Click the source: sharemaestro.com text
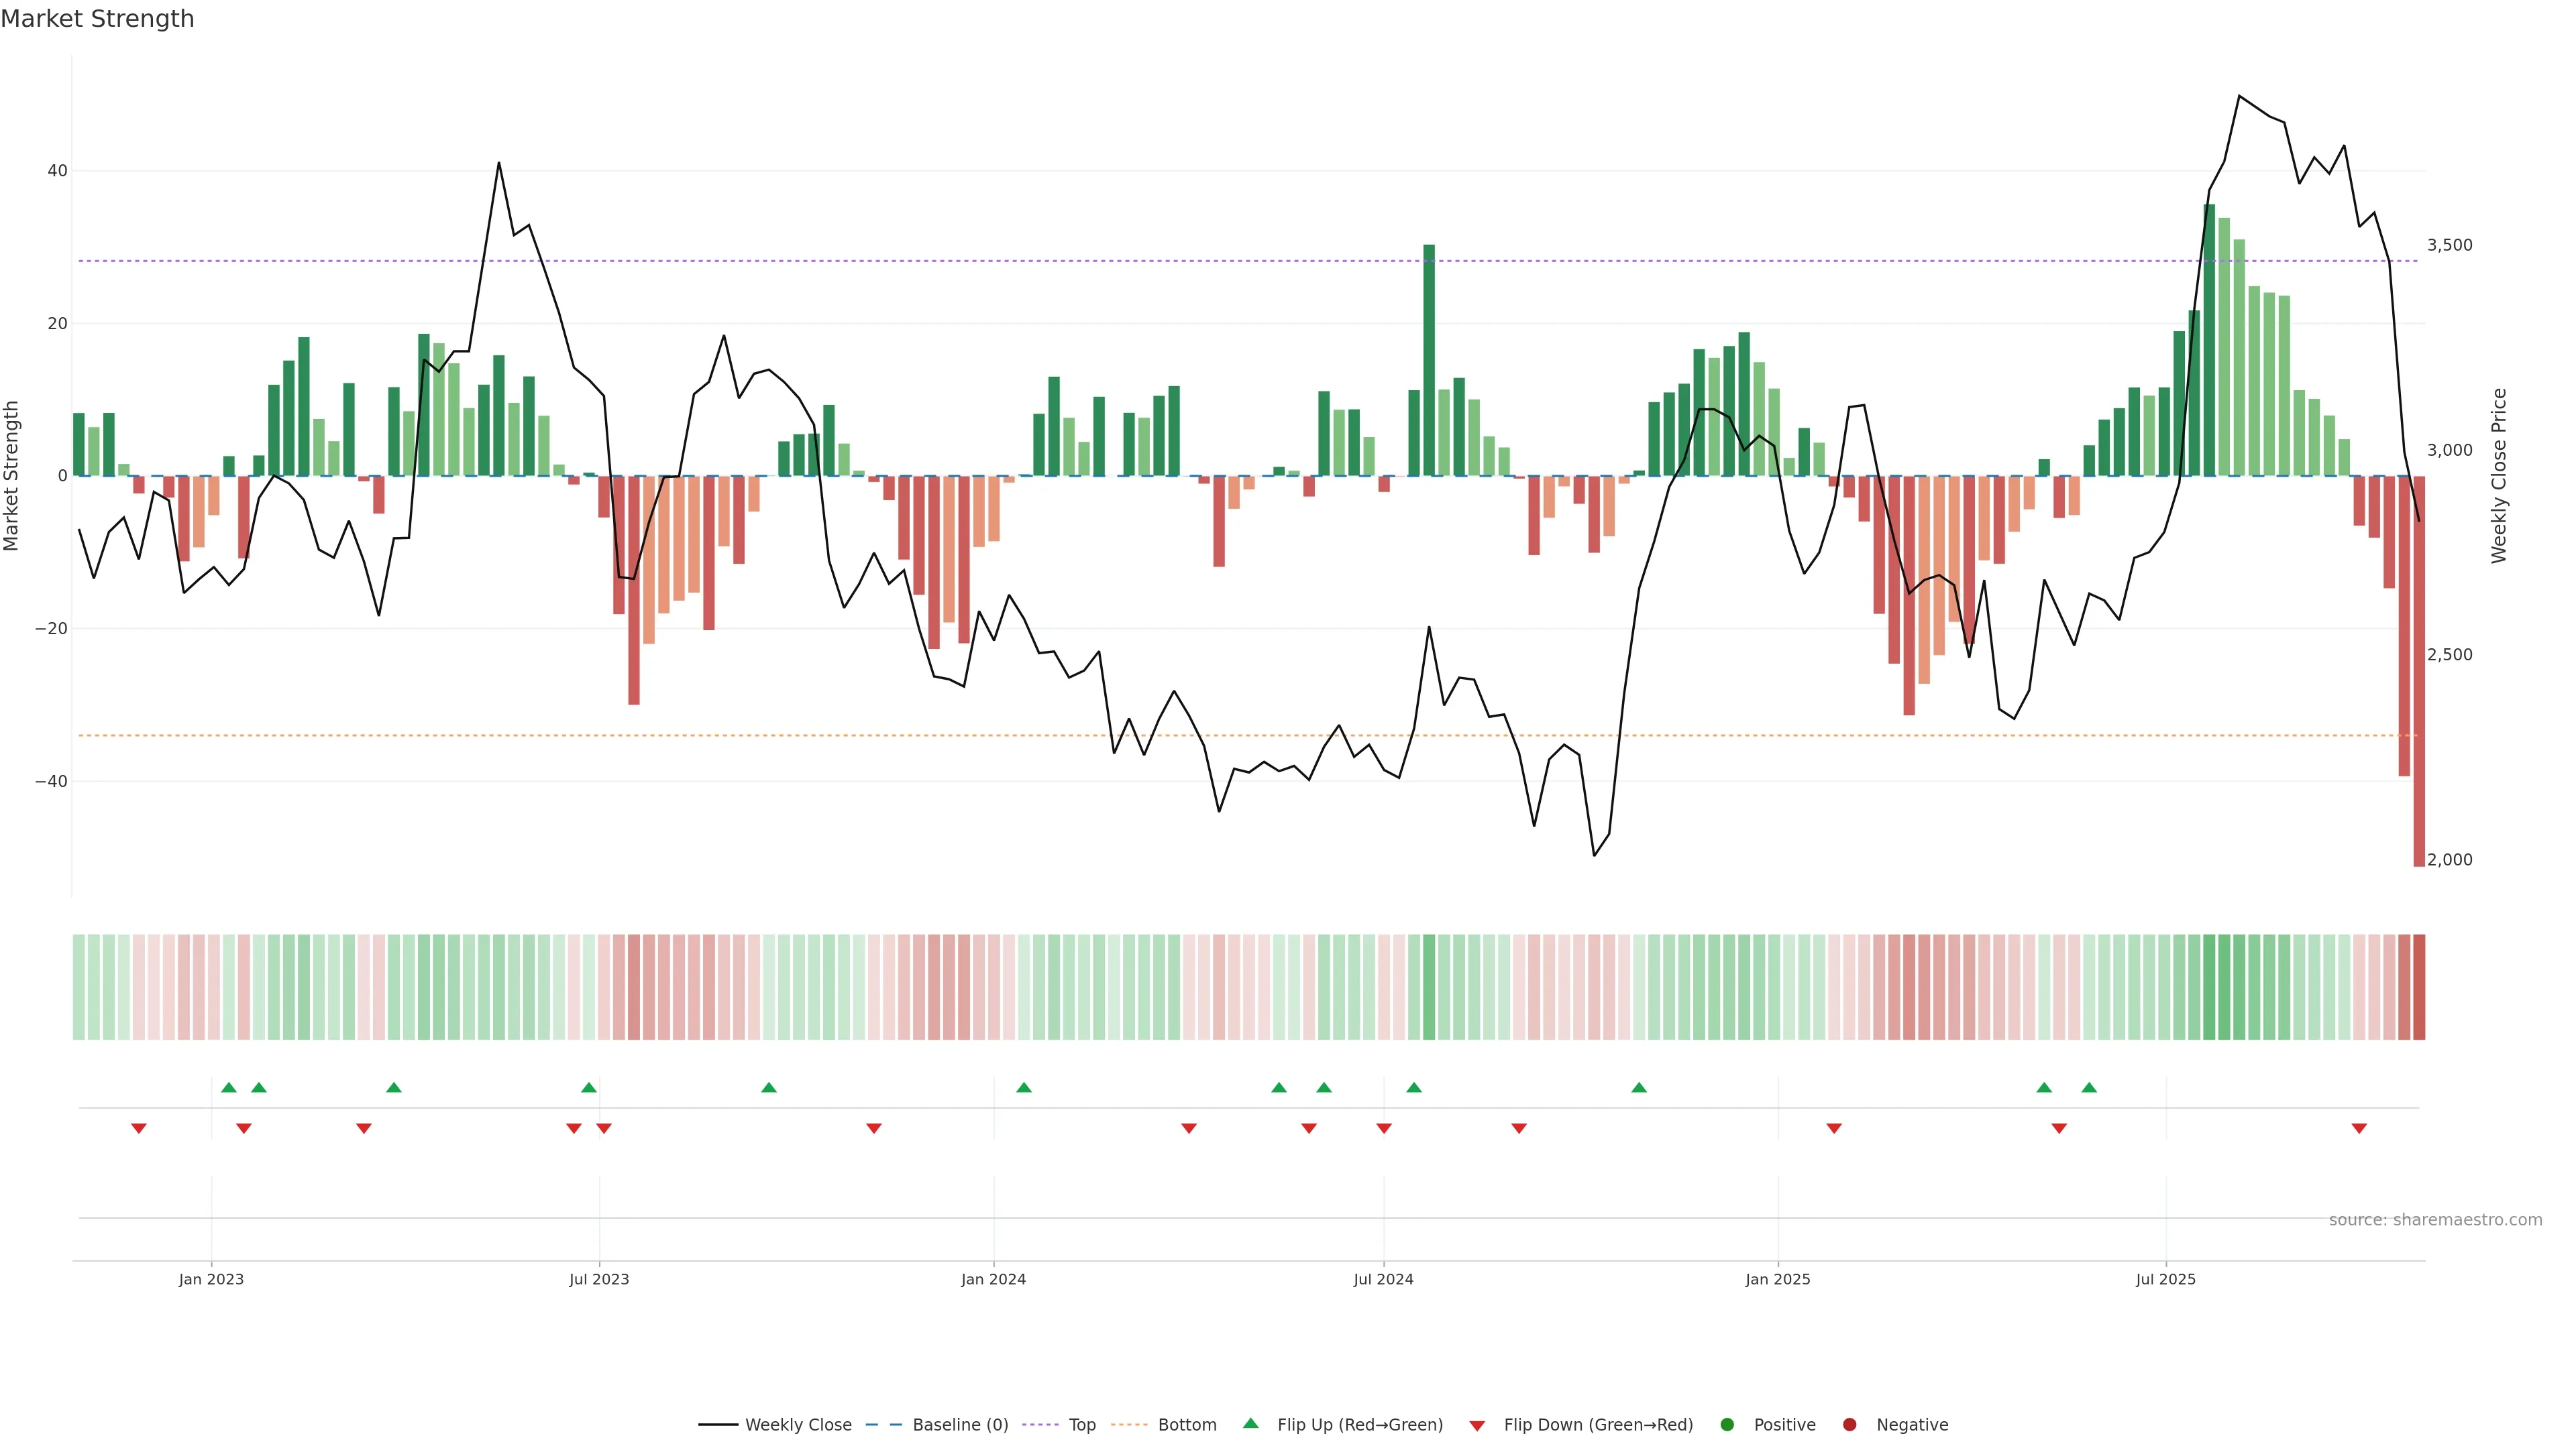 tap(2435, 1220)
